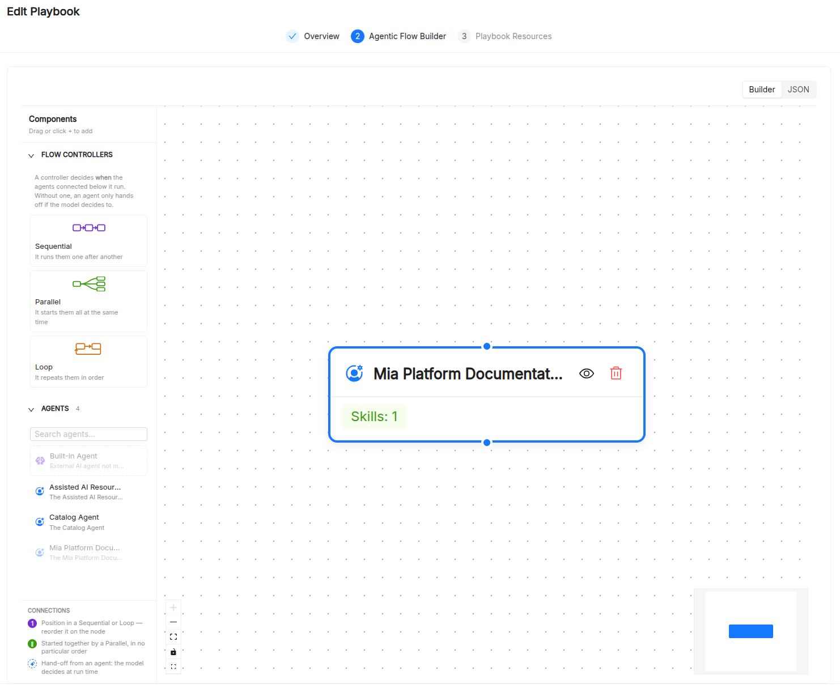Click the green parallel legend badge

click(32, 644)
